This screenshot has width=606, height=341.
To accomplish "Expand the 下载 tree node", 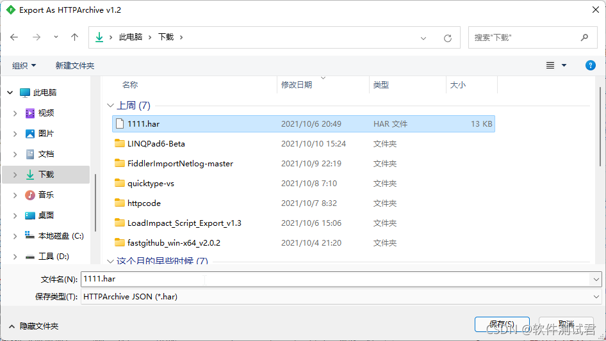I will pos(15,175).
